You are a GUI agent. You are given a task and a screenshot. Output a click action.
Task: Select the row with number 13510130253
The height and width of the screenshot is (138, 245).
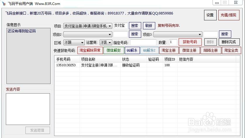click(x=147, y=65)
